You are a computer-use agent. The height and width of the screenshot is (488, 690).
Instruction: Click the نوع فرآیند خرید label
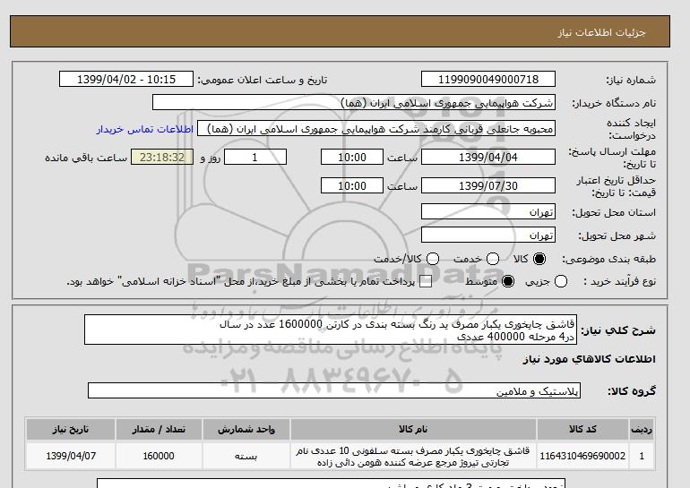click(619, 281)
